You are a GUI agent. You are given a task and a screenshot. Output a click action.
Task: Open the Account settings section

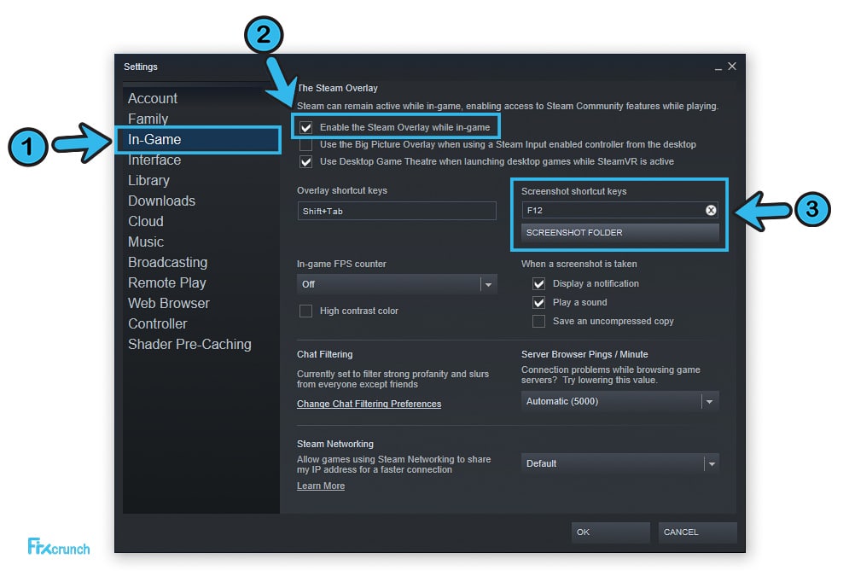click(x=153, y=98)
